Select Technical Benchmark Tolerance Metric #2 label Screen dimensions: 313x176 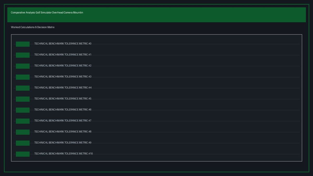coord(63,66)
